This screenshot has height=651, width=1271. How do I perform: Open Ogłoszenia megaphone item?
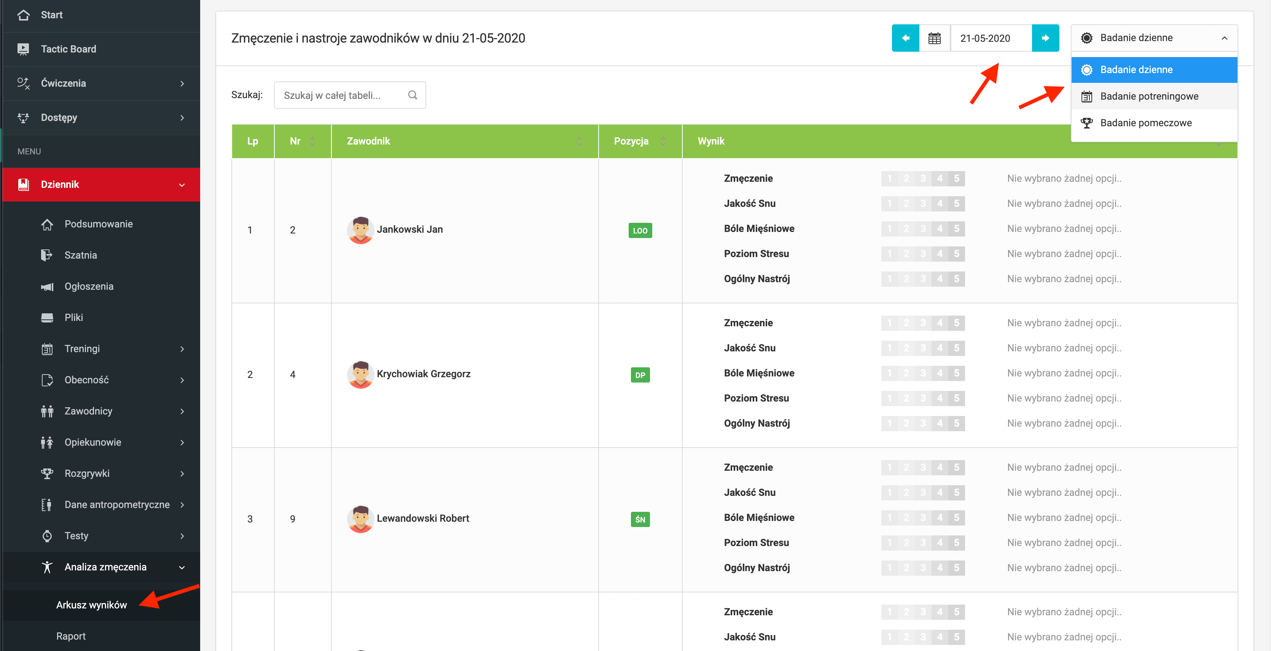(x=89, y=286)
